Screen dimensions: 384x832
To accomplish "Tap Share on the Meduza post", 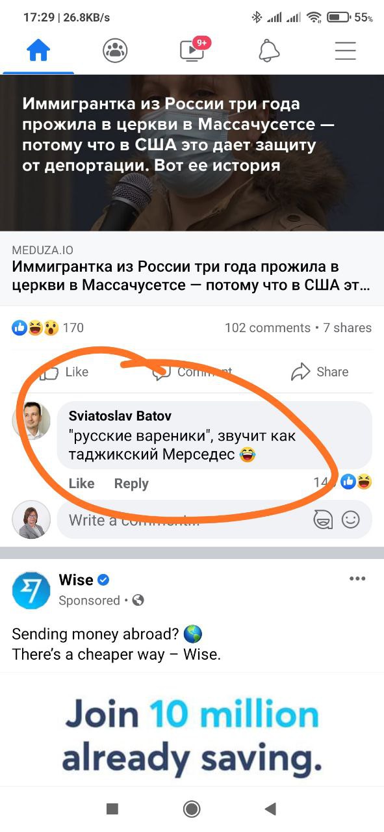I will pos(320,372).
